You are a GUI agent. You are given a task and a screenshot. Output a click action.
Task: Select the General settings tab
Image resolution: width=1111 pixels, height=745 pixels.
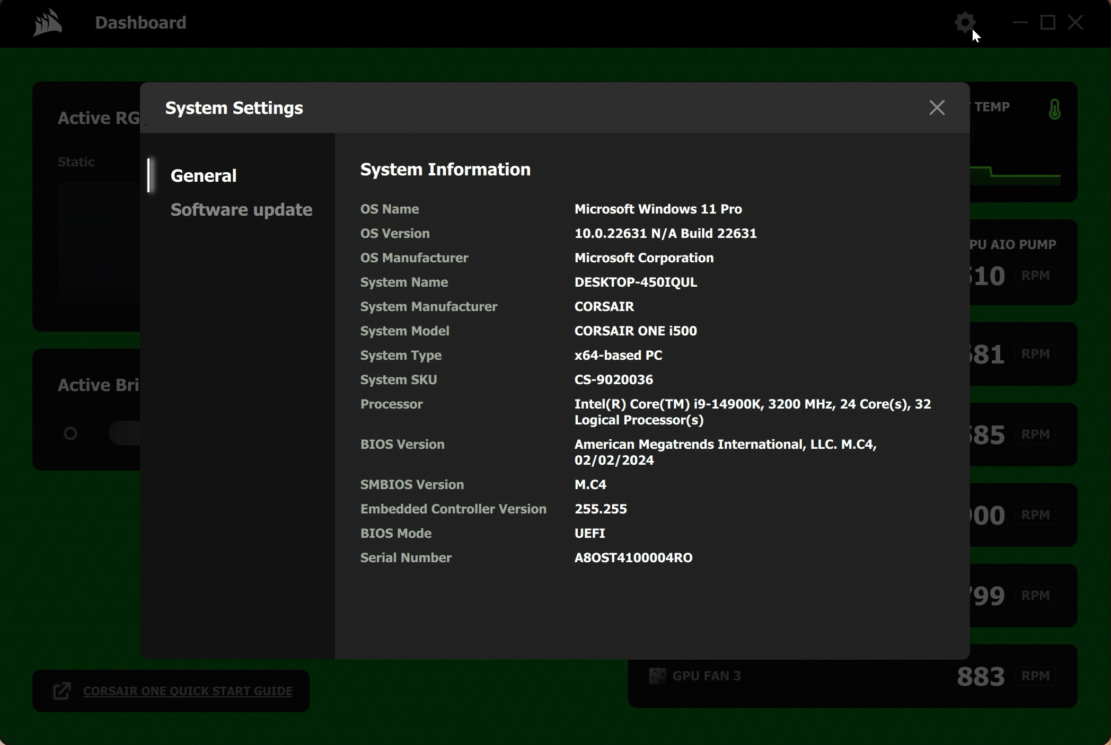[x=204, y=176]
